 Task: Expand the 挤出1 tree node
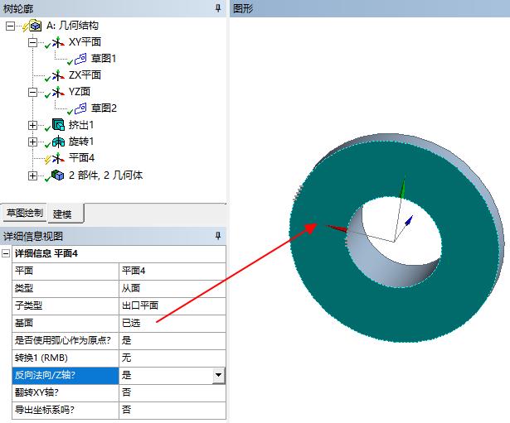[x=33, y=125]
